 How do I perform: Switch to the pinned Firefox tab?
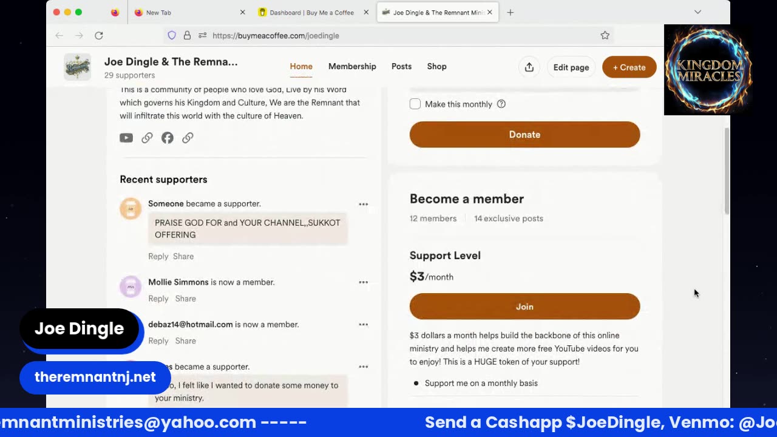[115, 12]
